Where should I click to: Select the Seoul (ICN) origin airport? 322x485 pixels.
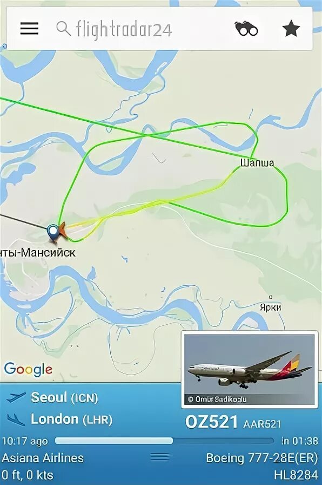pos(64,398)
